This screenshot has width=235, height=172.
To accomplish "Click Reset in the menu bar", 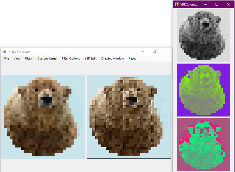I will (x=132, y=59).
